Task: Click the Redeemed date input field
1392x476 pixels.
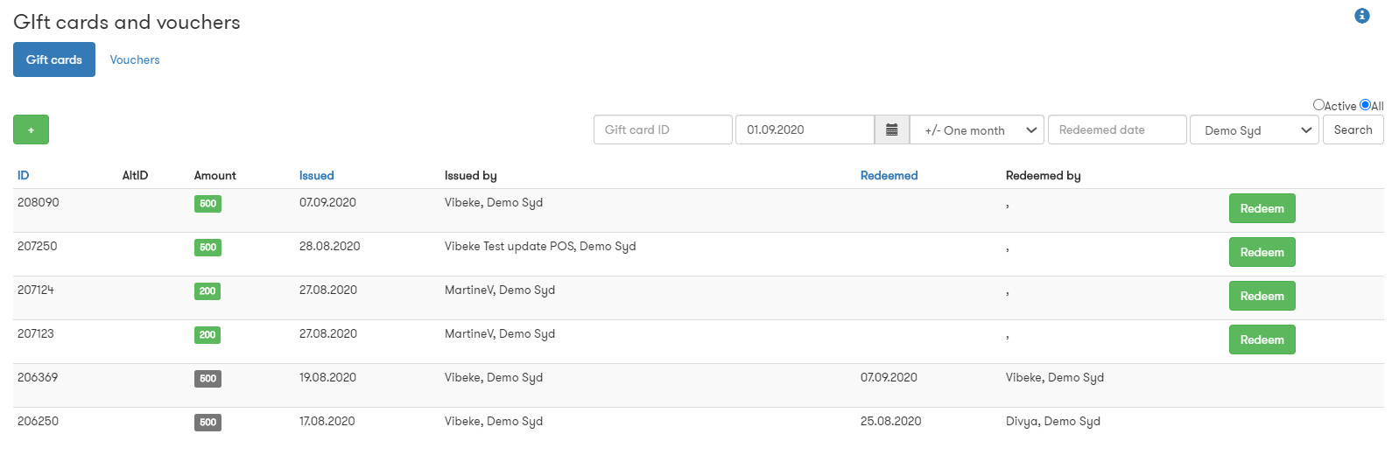Action: coord(1116,129)
